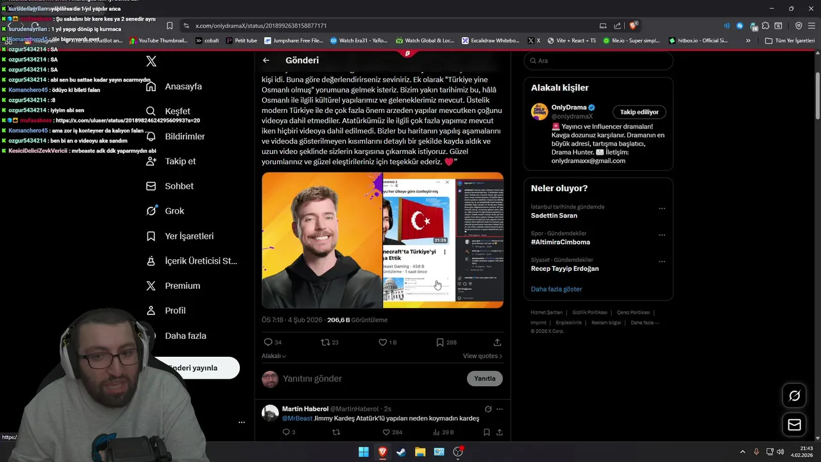This screenshot has height=462, width=821.
Task: Open the #AltimiraCimboma trend
Action: click(561, 242)
